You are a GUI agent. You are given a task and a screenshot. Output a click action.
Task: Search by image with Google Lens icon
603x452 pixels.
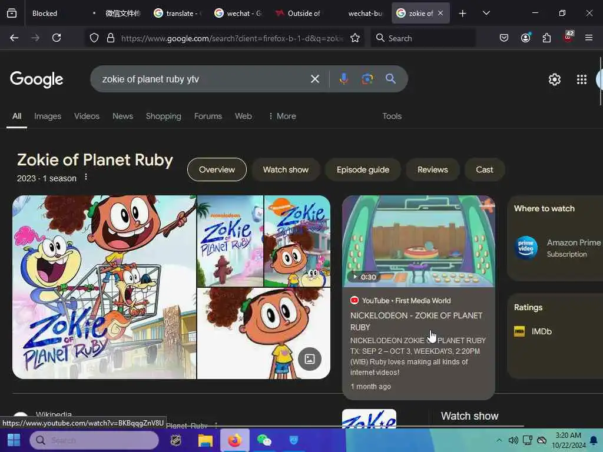pyautogui.click(x=367, y=79)
